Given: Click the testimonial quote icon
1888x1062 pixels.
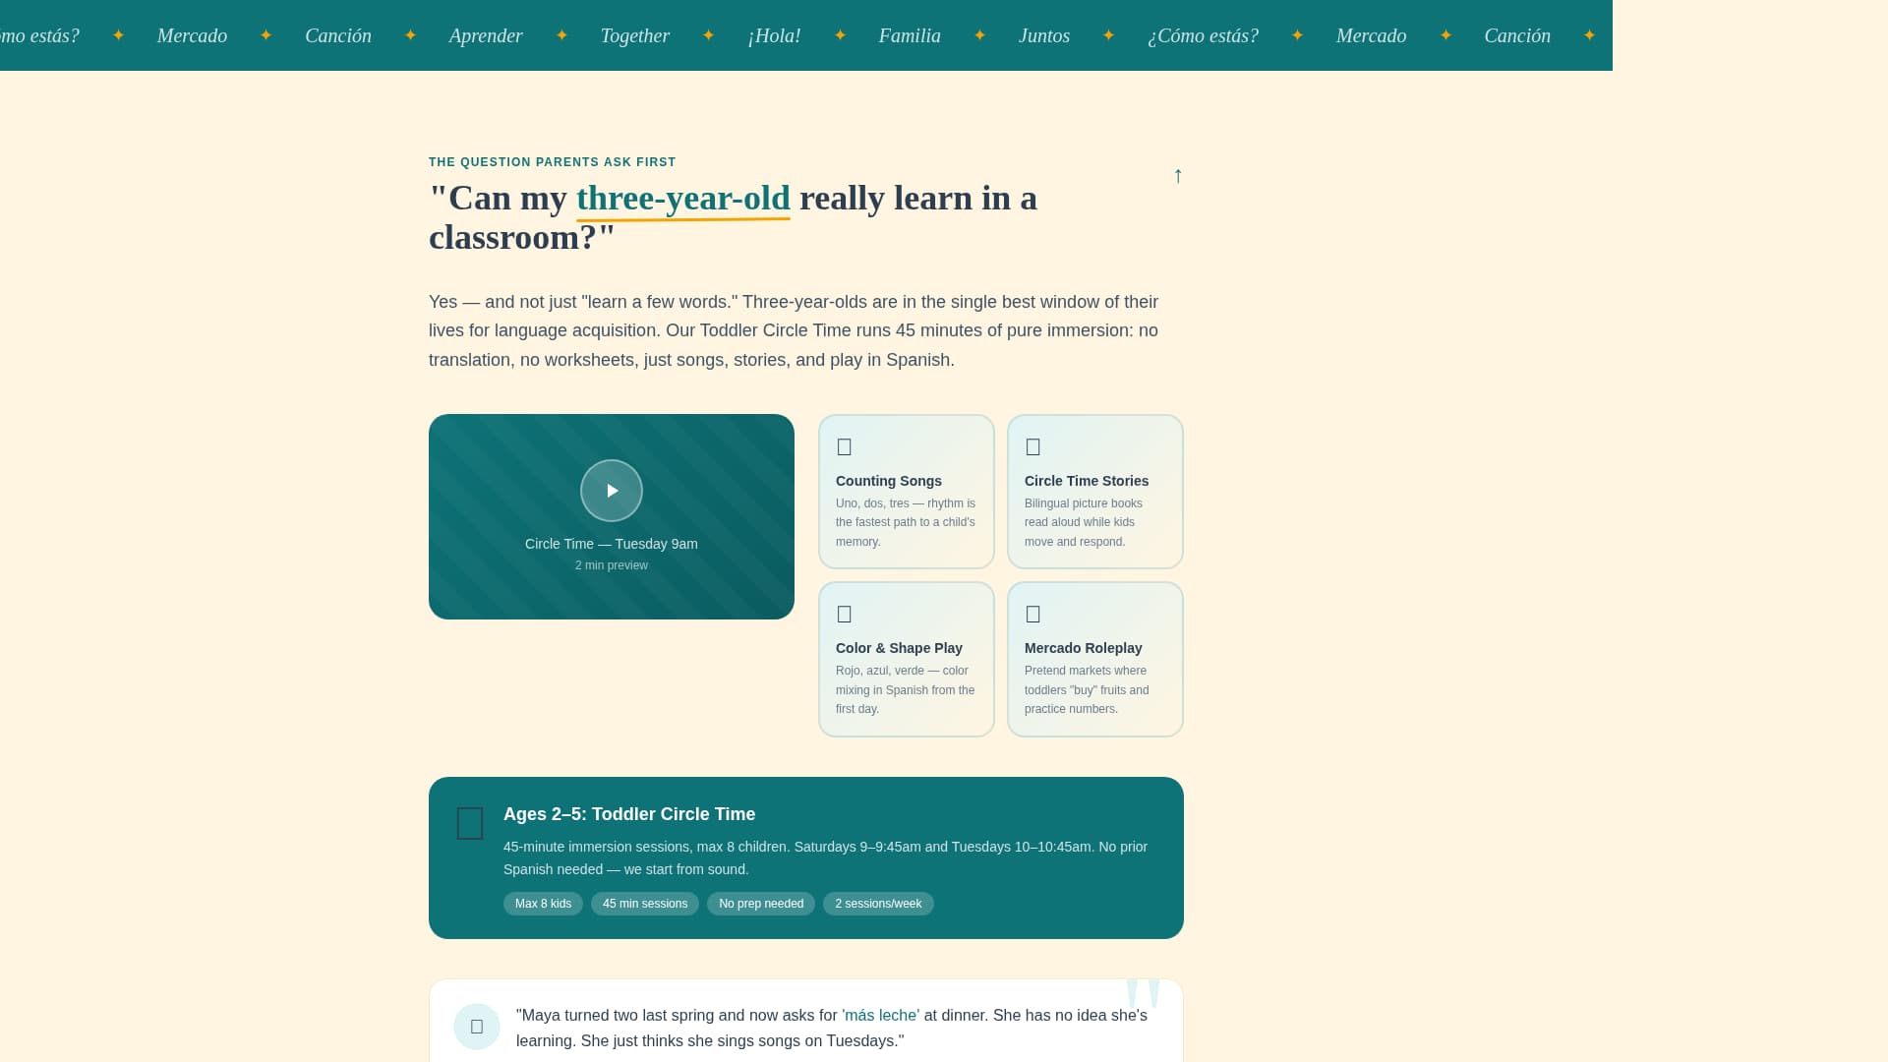Looking at the screenshot, I should pyautogui.click(x=477, y=1026).
